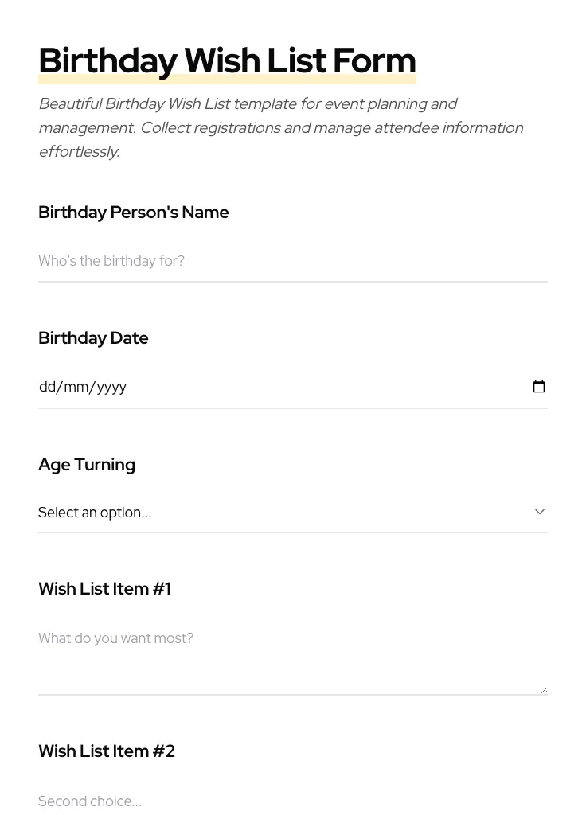Select the Select an option... placeholder text
The height and width of the screenshot is (815, 586).
(95, 513)
